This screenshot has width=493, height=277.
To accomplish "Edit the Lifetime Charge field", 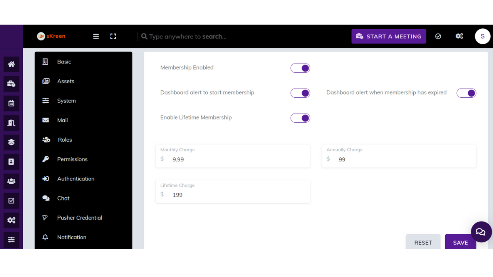I will point(233,191).
